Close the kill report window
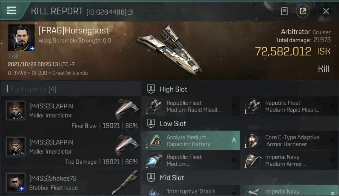Image resolution: width=339 pixels, height=196 pixels. 326,11
